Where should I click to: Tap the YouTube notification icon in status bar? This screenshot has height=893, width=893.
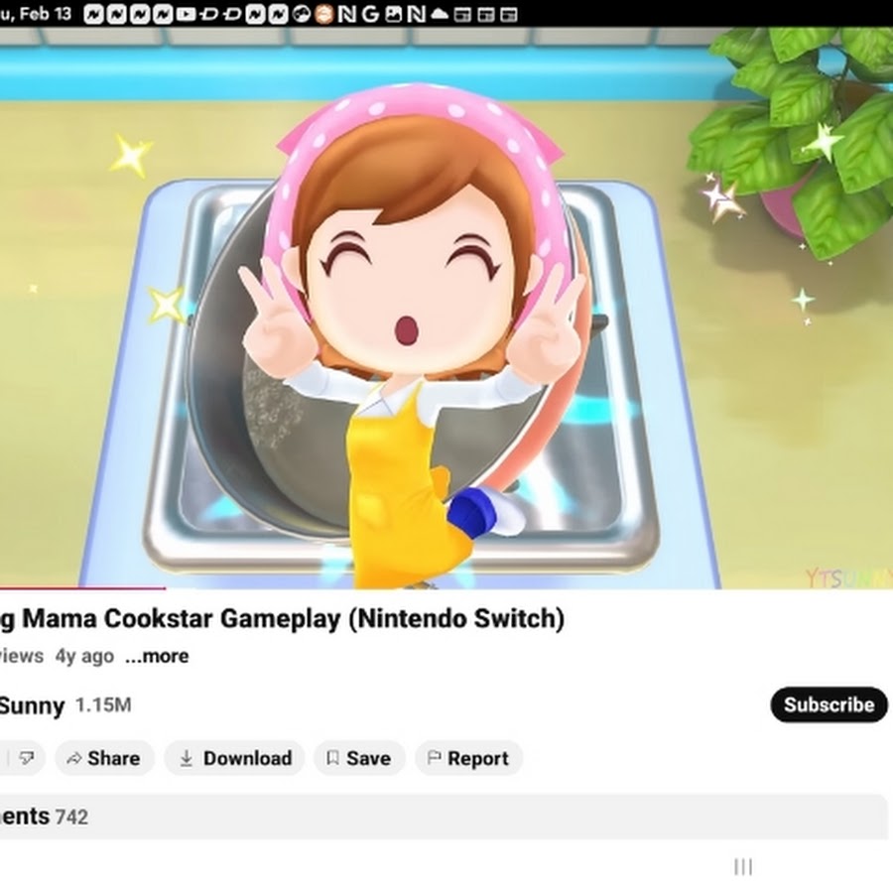[186, 14]
